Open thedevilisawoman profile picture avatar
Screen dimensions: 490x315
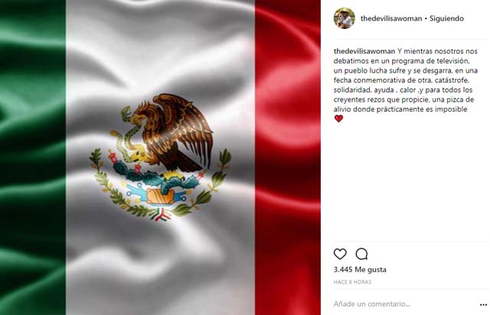point(345,18)
